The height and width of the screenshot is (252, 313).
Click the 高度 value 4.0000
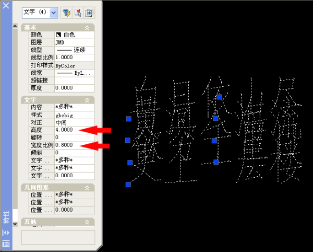tap(74, 130)
